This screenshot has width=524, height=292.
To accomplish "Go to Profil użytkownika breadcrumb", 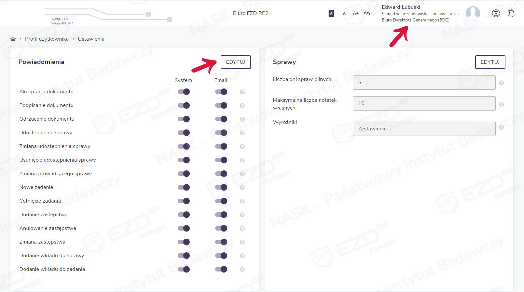I will 47,39.
